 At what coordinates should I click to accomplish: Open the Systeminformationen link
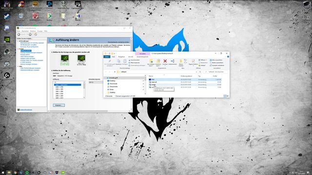[x=26, y=110]
